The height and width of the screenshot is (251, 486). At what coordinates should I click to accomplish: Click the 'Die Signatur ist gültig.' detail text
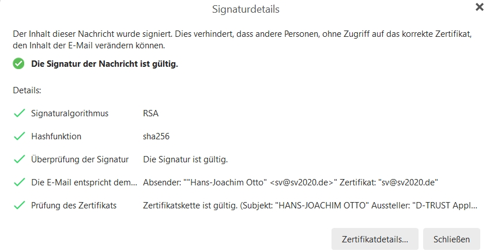(186, 159)
